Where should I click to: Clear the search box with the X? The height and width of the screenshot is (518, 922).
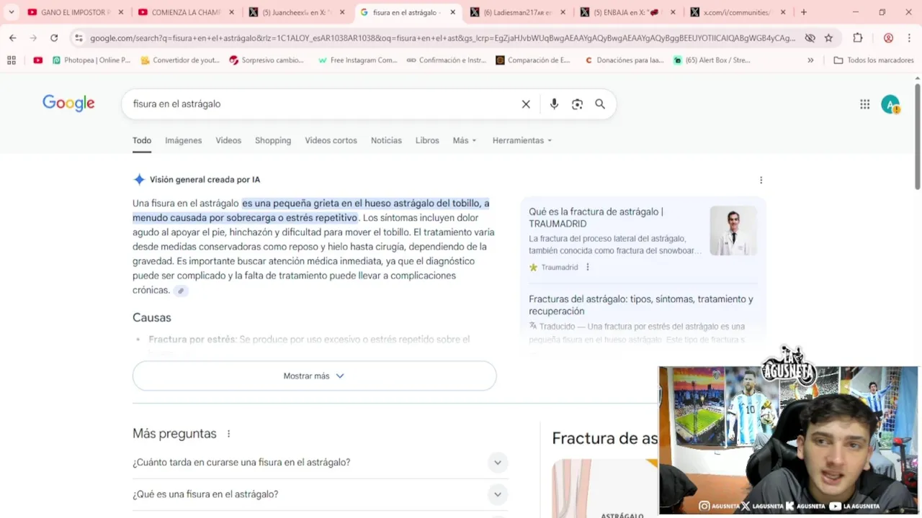[x=526, y=104]
